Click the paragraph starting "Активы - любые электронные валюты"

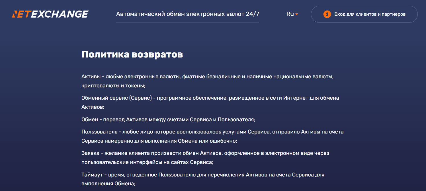207,81
